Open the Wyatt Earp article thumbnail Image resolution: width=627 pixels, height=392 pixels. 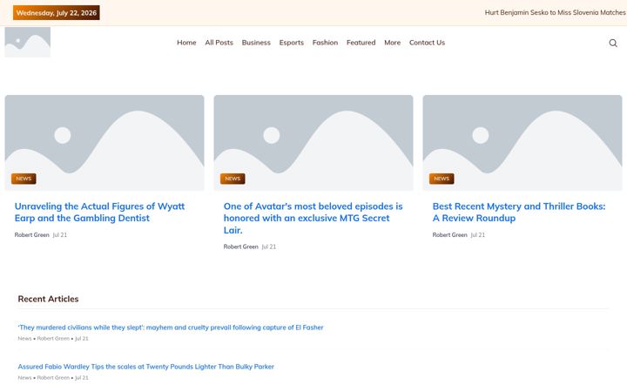tap(104, 143)
